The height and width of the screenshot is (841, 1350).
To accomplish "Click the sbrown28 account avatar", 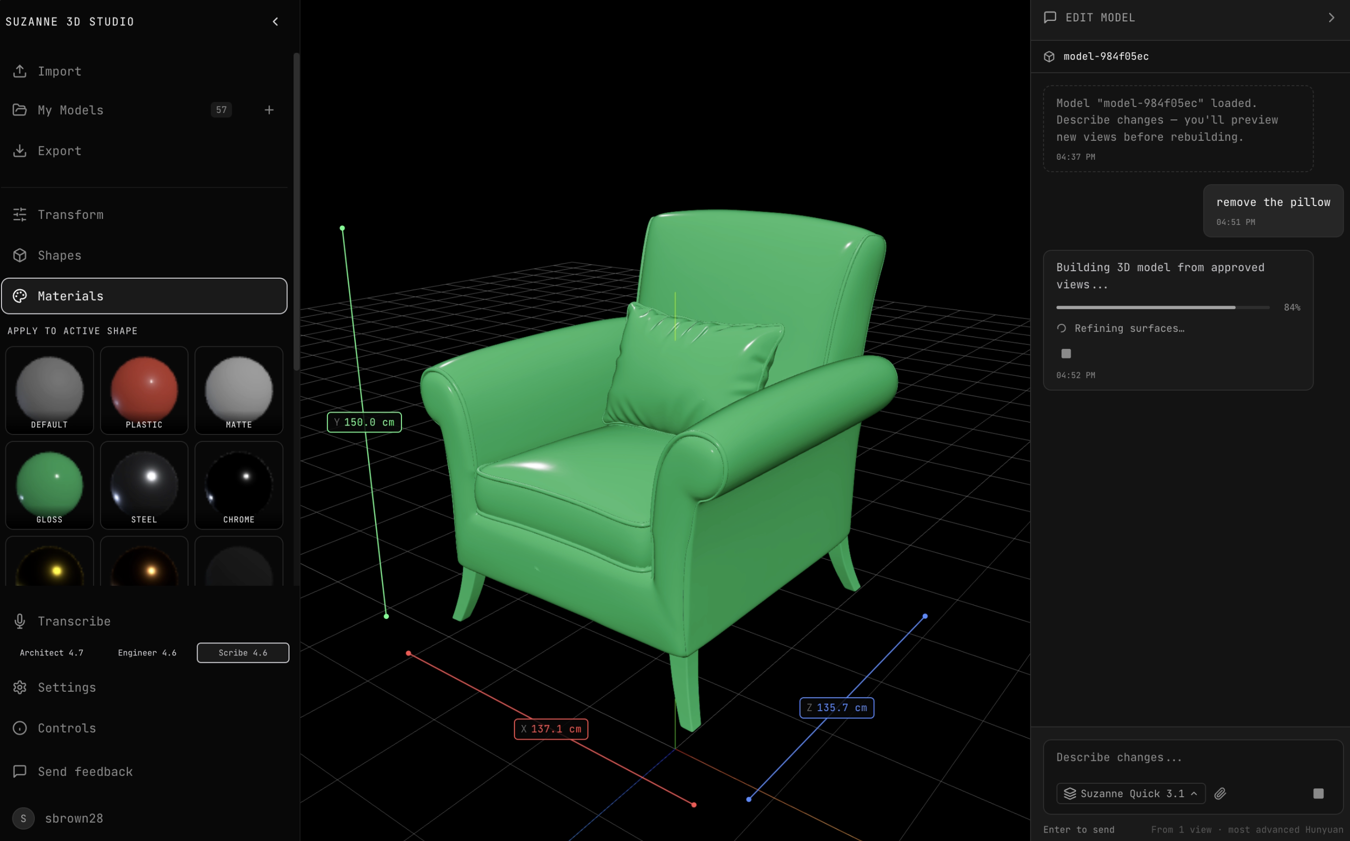I will [x=23, y=818].
